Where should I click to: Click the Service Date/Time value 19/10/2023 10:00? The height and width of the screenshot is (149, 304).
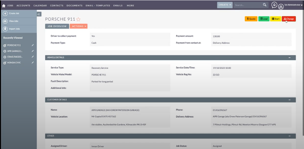click(x=222, y=68)
